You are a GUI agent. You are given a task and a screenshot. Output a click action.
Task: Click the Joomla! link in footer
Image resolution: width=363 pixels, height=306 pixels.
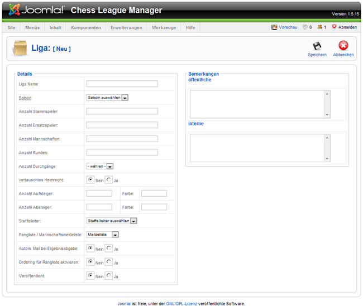click(x=124, y=304)
